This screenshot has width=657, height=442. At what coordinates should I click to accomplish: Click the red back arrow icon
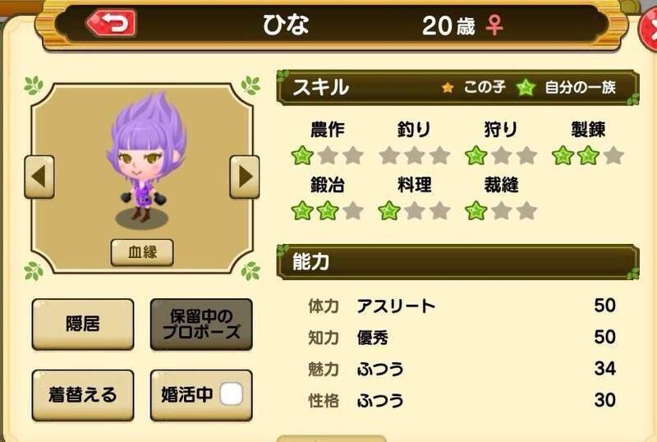click(111, 23)
